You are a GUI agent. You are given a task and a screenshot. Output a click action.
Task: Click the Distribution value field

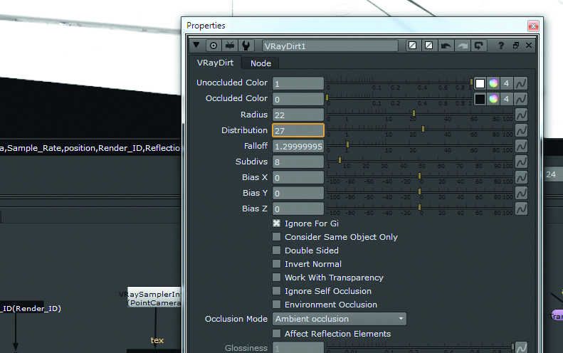pos(298,130)
